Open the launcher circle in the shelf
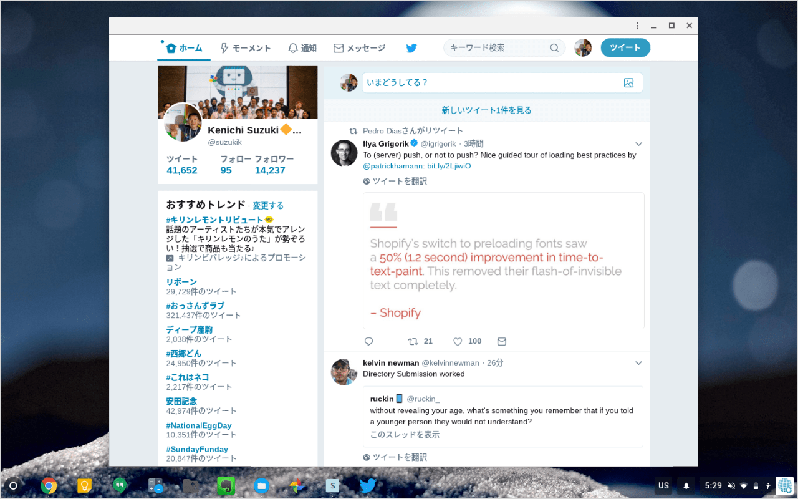The image size is (798, 499). coord(14,485)
